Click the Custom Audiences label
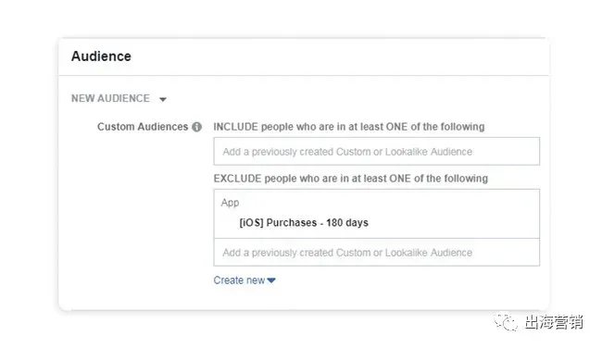 tap(143, 127)
